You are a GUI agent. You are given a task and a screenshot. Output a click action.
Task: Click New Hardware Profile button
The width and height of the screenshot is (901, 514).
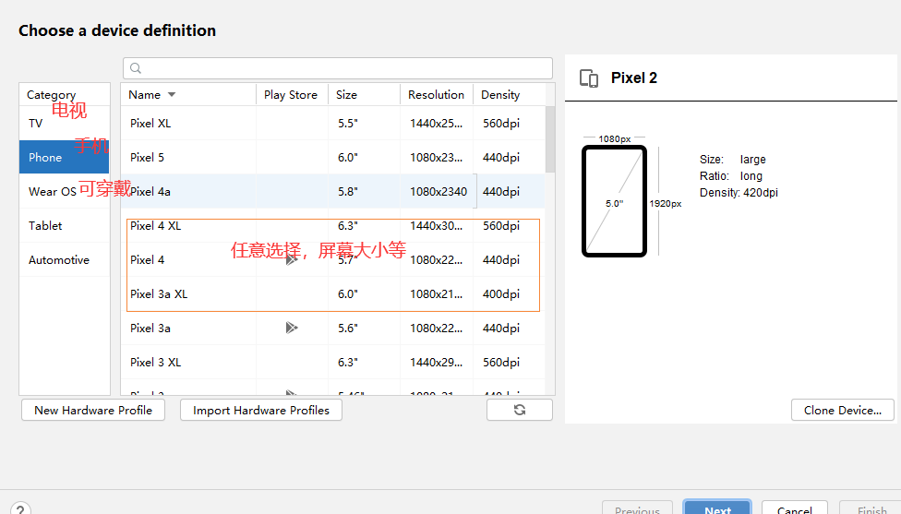tap(93, 410)
